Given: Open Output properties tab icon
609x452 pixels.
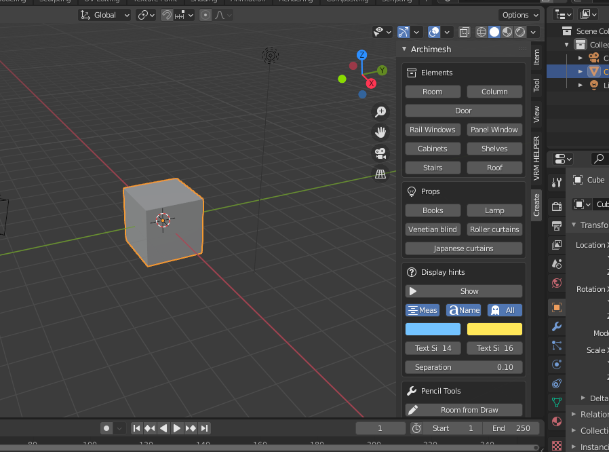Looking at the screenshot, I should [x=557, y=225].
